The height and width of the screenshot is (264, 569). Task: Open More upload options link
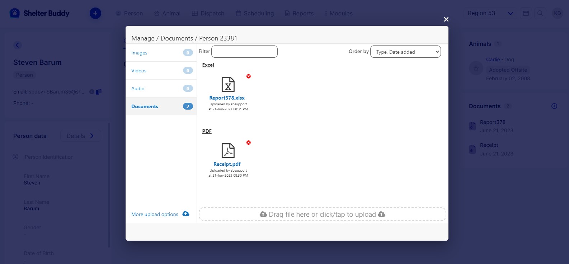[155, 214]
